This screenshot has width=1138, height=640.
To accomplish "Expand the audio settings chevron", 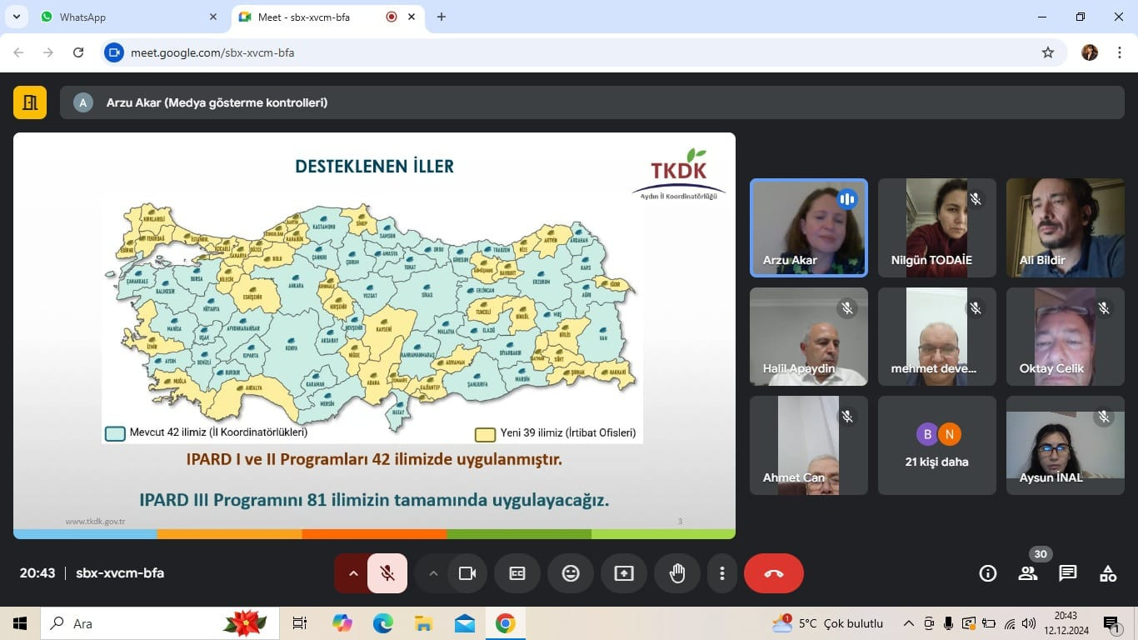I will tap(353, 573).
